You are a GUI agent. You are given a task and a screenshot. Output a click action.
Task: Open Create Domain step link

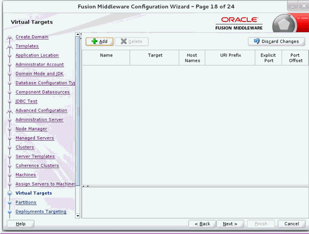(x=32, y=37)
